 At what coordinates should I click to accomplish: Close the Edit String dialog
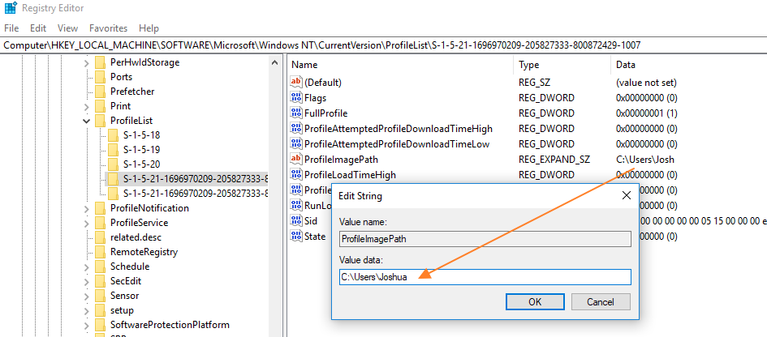(x=626, y=196)
